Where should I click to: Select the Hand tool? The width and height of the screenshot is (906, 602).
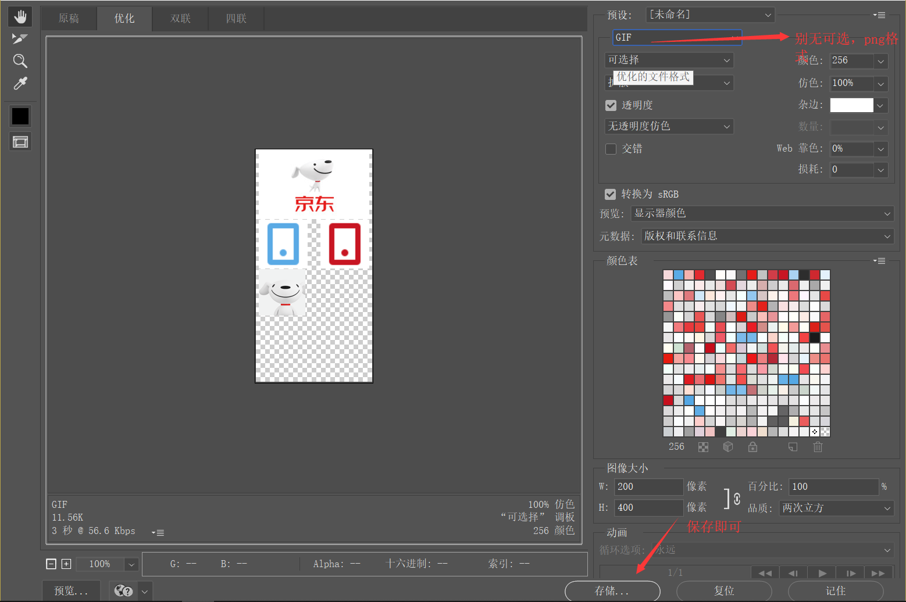click(20, 16)
